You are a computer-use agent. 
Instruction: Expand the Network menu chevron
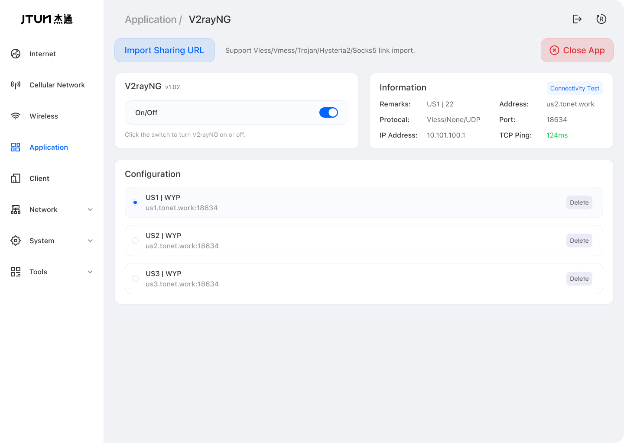coord(90,209)
